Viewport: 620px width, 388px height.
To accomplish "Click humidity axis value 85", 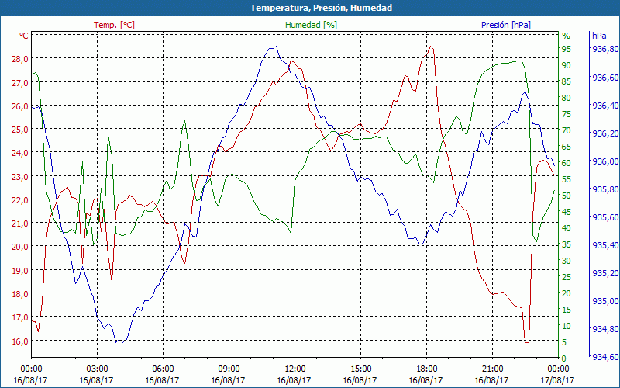I will click(567, 81).
